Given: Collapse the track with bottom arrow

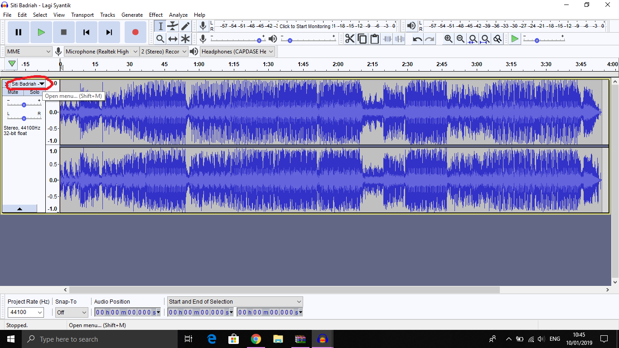Looking at the screenshot, I should pyautogui.click(x=19, y=209).
